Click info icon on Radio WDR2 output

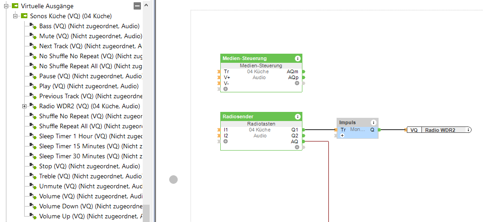[x=468, y=130]
